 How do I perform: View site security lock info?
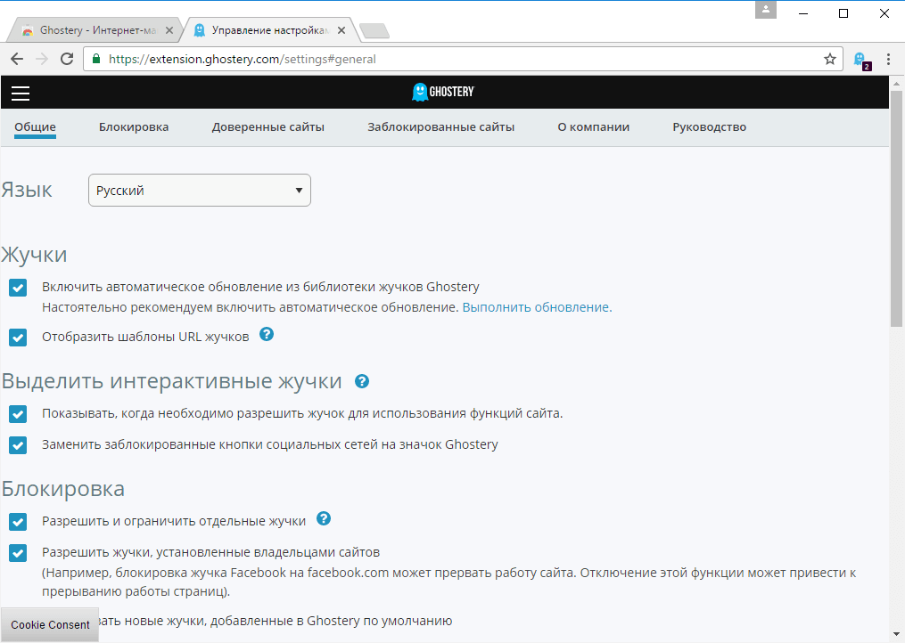[96, 59]
